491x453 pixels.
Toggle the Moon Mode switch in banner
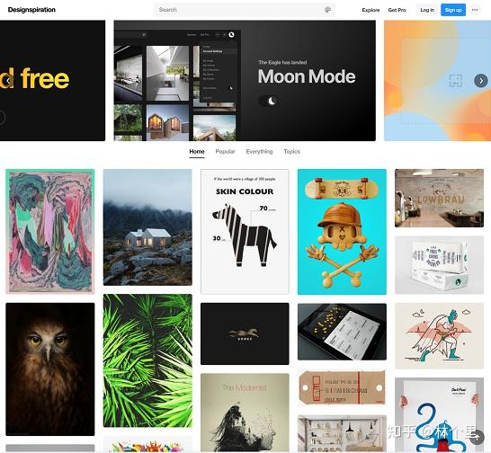click(269, 101)
